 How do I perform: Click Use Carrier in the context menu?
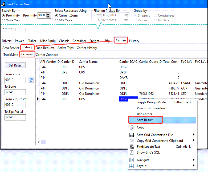coord(144,114)
